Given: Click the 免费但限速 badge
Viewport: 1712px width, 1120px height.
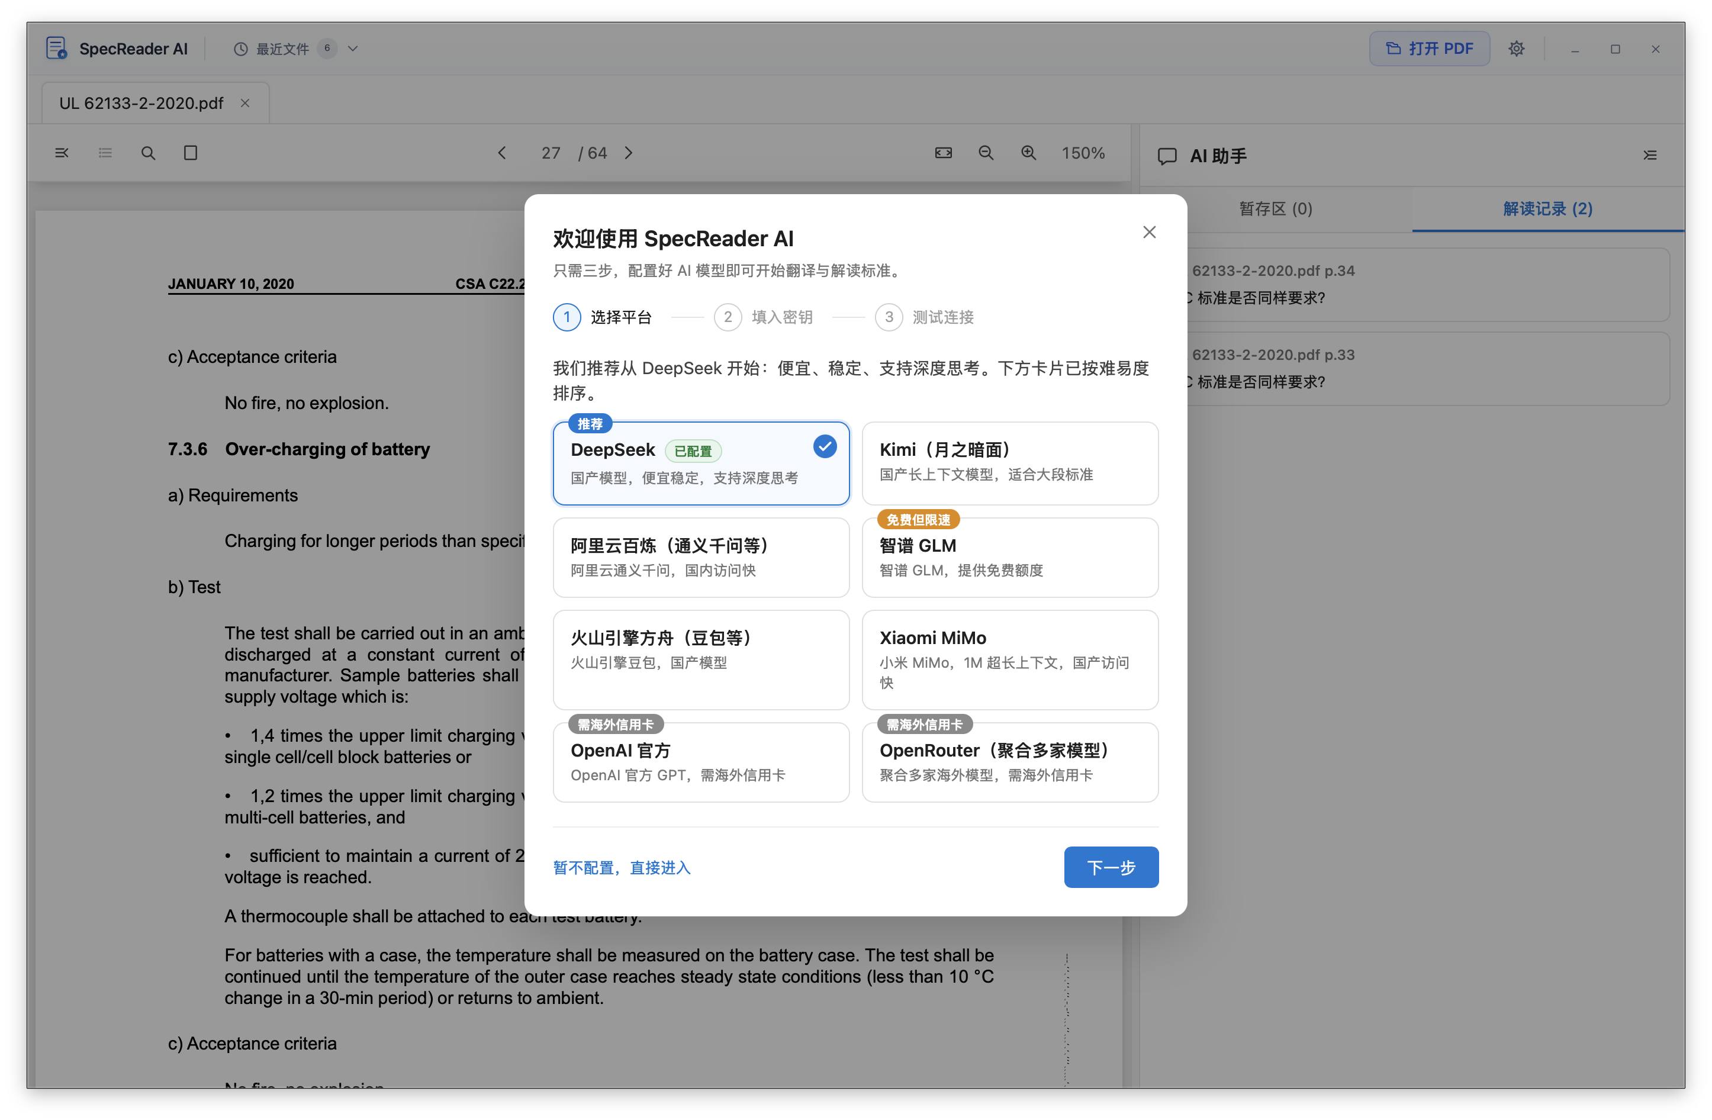Looking at the screenshot, I should (x=918, y=519).
